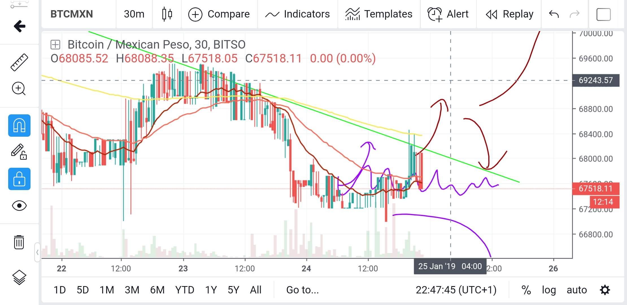Viewport: 627px width, 305px height.
Task: Activate the zoom-in magnifier tool
Action: click(x=19, y=89)
